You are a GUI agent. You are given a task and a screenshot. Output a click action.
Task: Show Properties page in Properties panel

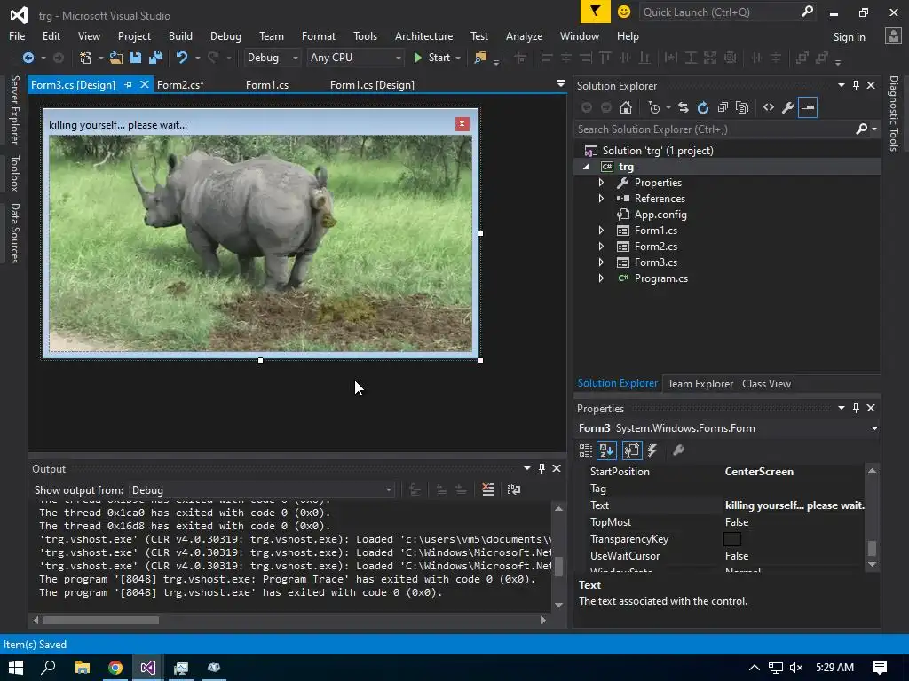632,450
